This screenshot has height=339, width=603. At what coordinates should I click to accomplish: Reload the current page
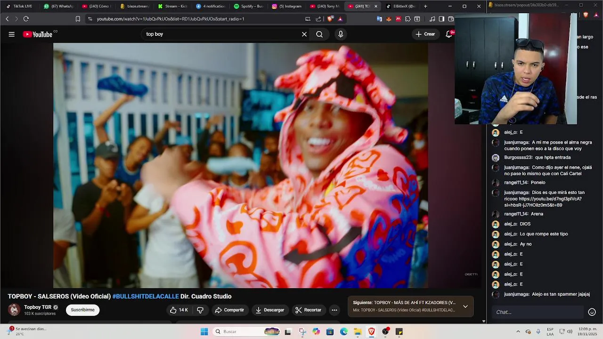click(26, 19)
